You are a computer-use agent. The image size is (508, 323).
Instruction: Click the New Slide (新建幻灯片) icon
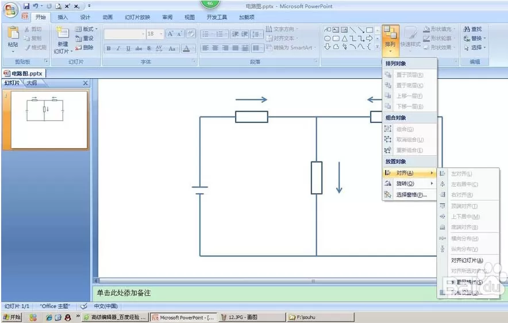pyautogui.click(x=63, y=33)
